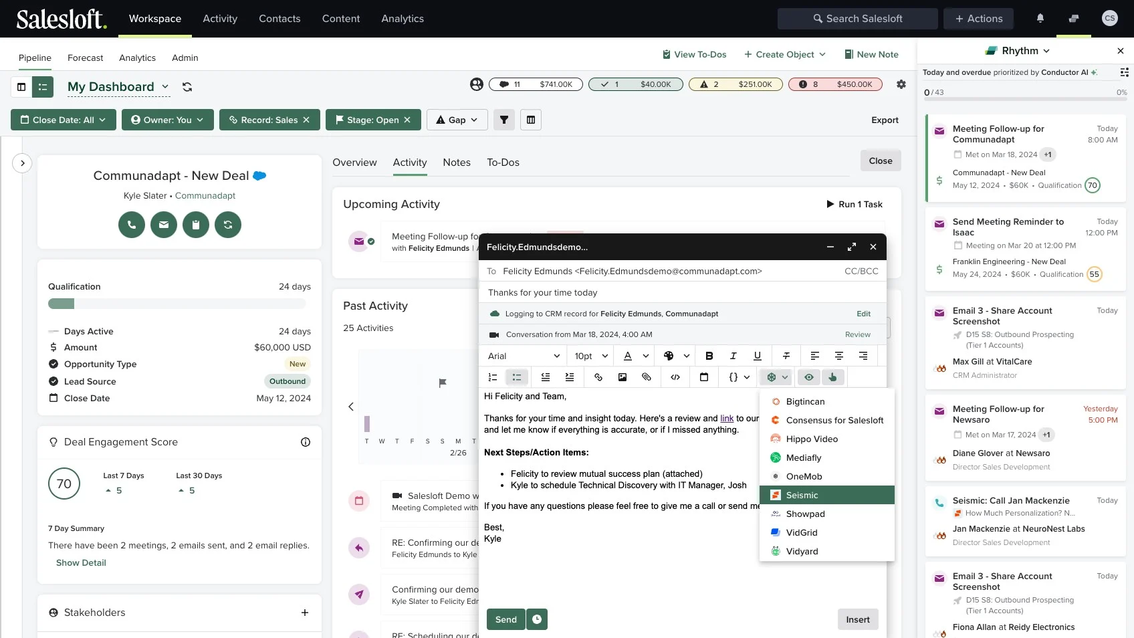Open the column layout icon next to filter
The image size is (1134, 638).
(x=531, y=120)
